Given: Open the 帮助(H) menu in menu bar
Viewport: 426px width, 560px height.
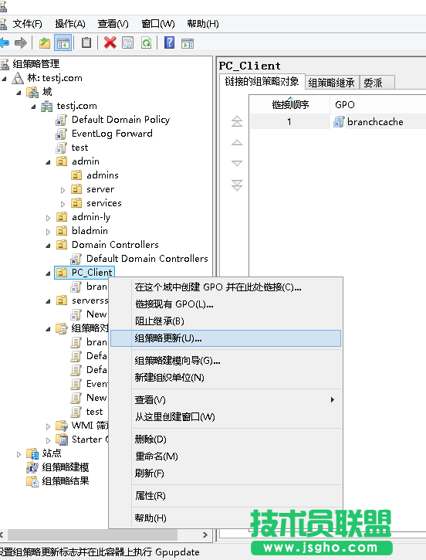Looking at the screenshot, I should [x=203, y=24].
